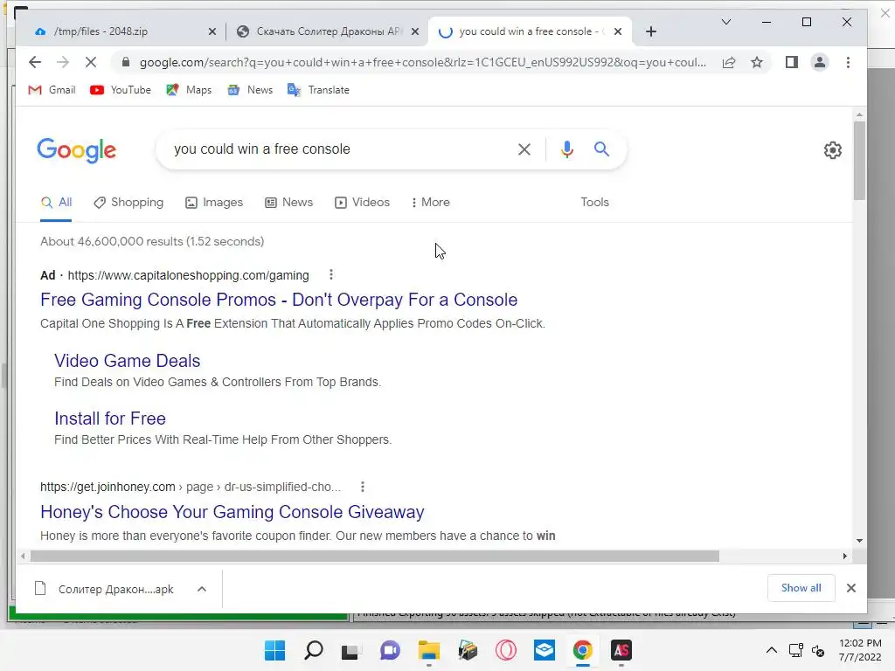Bookmark this page with the star icon
This screenshot has height=671, width=895.
[757, 62]
